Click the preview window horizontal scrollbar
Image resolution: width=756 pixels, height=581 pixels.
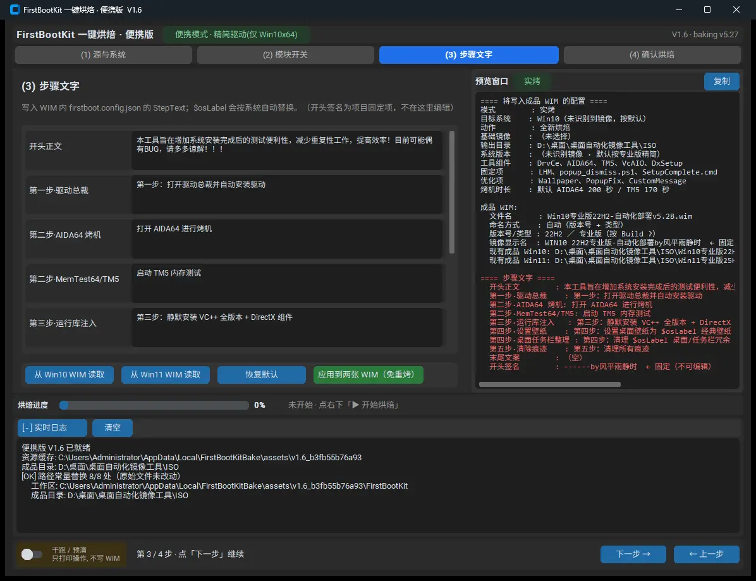pyautogui.click(x=550, y=384)
